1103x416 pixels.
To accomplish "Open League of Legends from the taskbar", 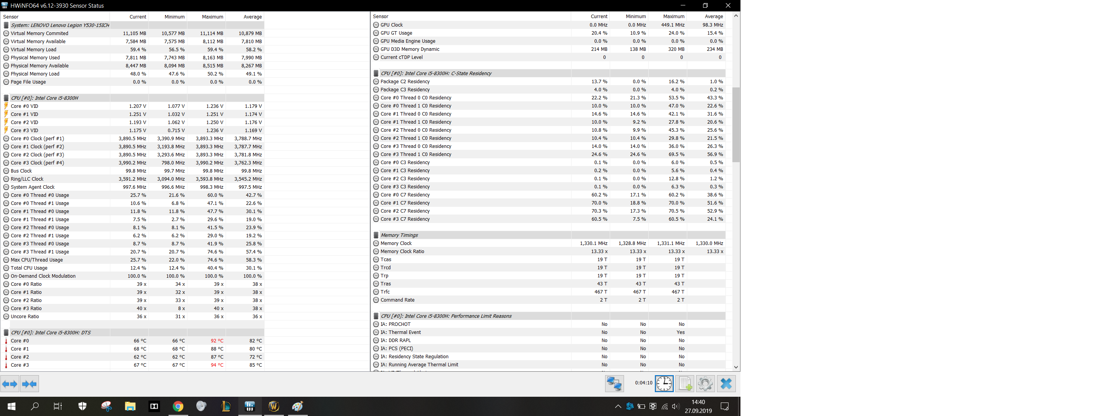I will pos(226,406).
